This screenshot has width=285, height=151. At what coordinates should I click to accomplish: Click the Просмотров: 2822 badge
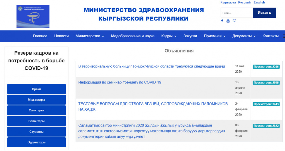(x=266, y=126)
